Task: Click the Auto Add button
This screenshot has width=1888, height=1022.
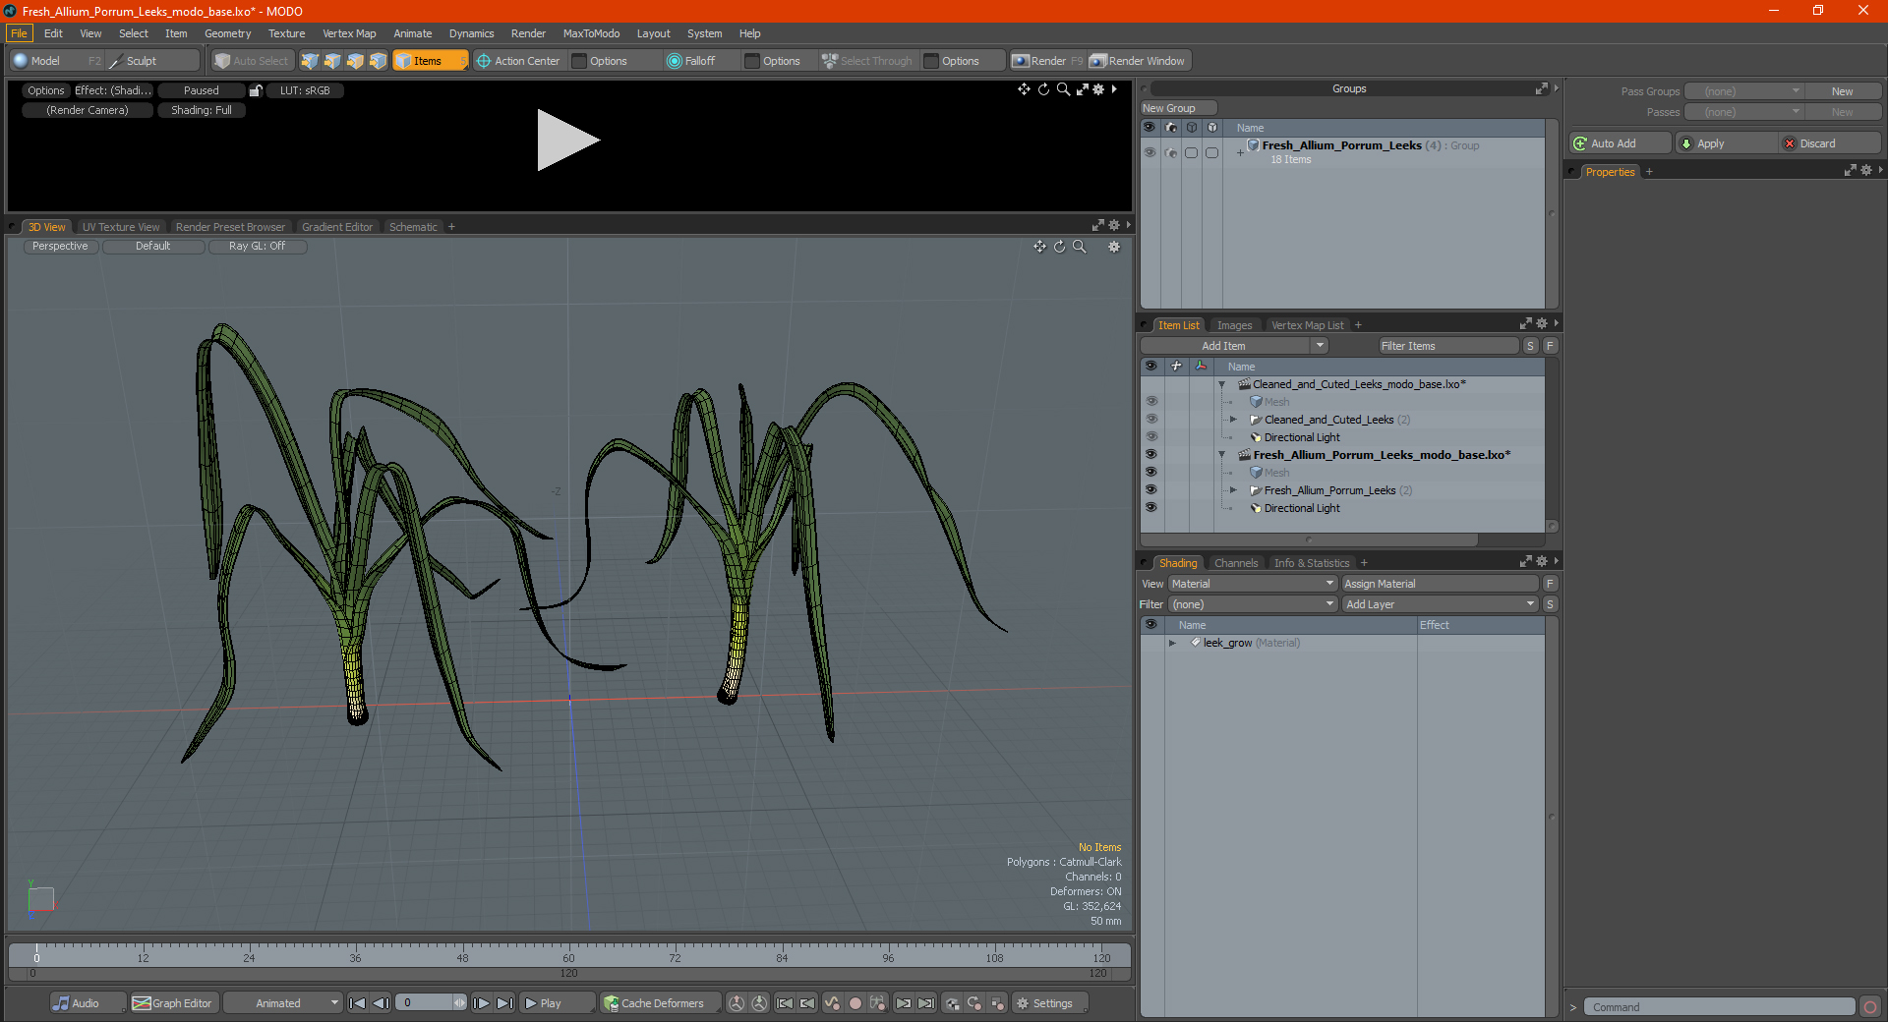Action: (x=1621, y=143)
